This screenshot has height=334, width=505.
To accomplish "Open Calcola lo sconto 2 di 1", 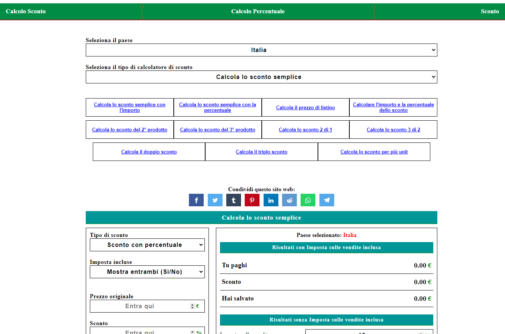I will (x=305, y=130).
